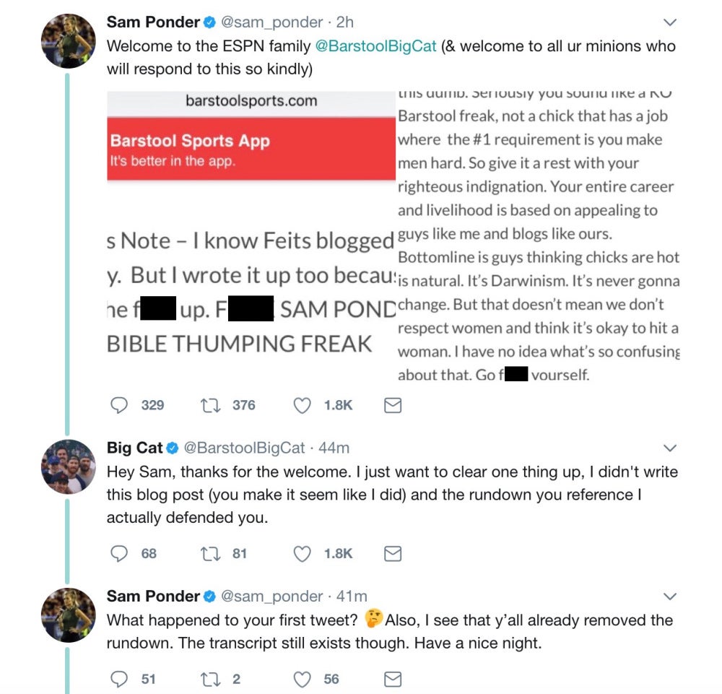The width and height of the screenshot is (722, 694).
Task: Expand the options chevron on Big Cat's tweet
Action: (669, 448)
